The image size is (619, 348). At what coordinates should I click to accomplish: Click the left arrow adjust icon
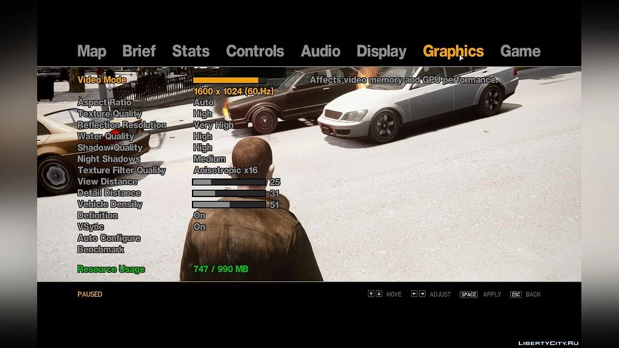414,294
